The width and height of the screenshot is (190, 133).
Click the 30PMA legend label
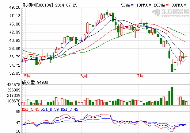(177, 5)
